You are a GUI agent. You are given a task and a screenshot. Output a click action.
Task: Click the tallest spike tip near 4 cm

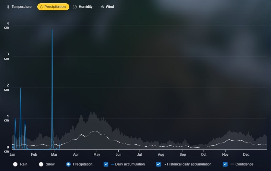click(x=52, y=30)
